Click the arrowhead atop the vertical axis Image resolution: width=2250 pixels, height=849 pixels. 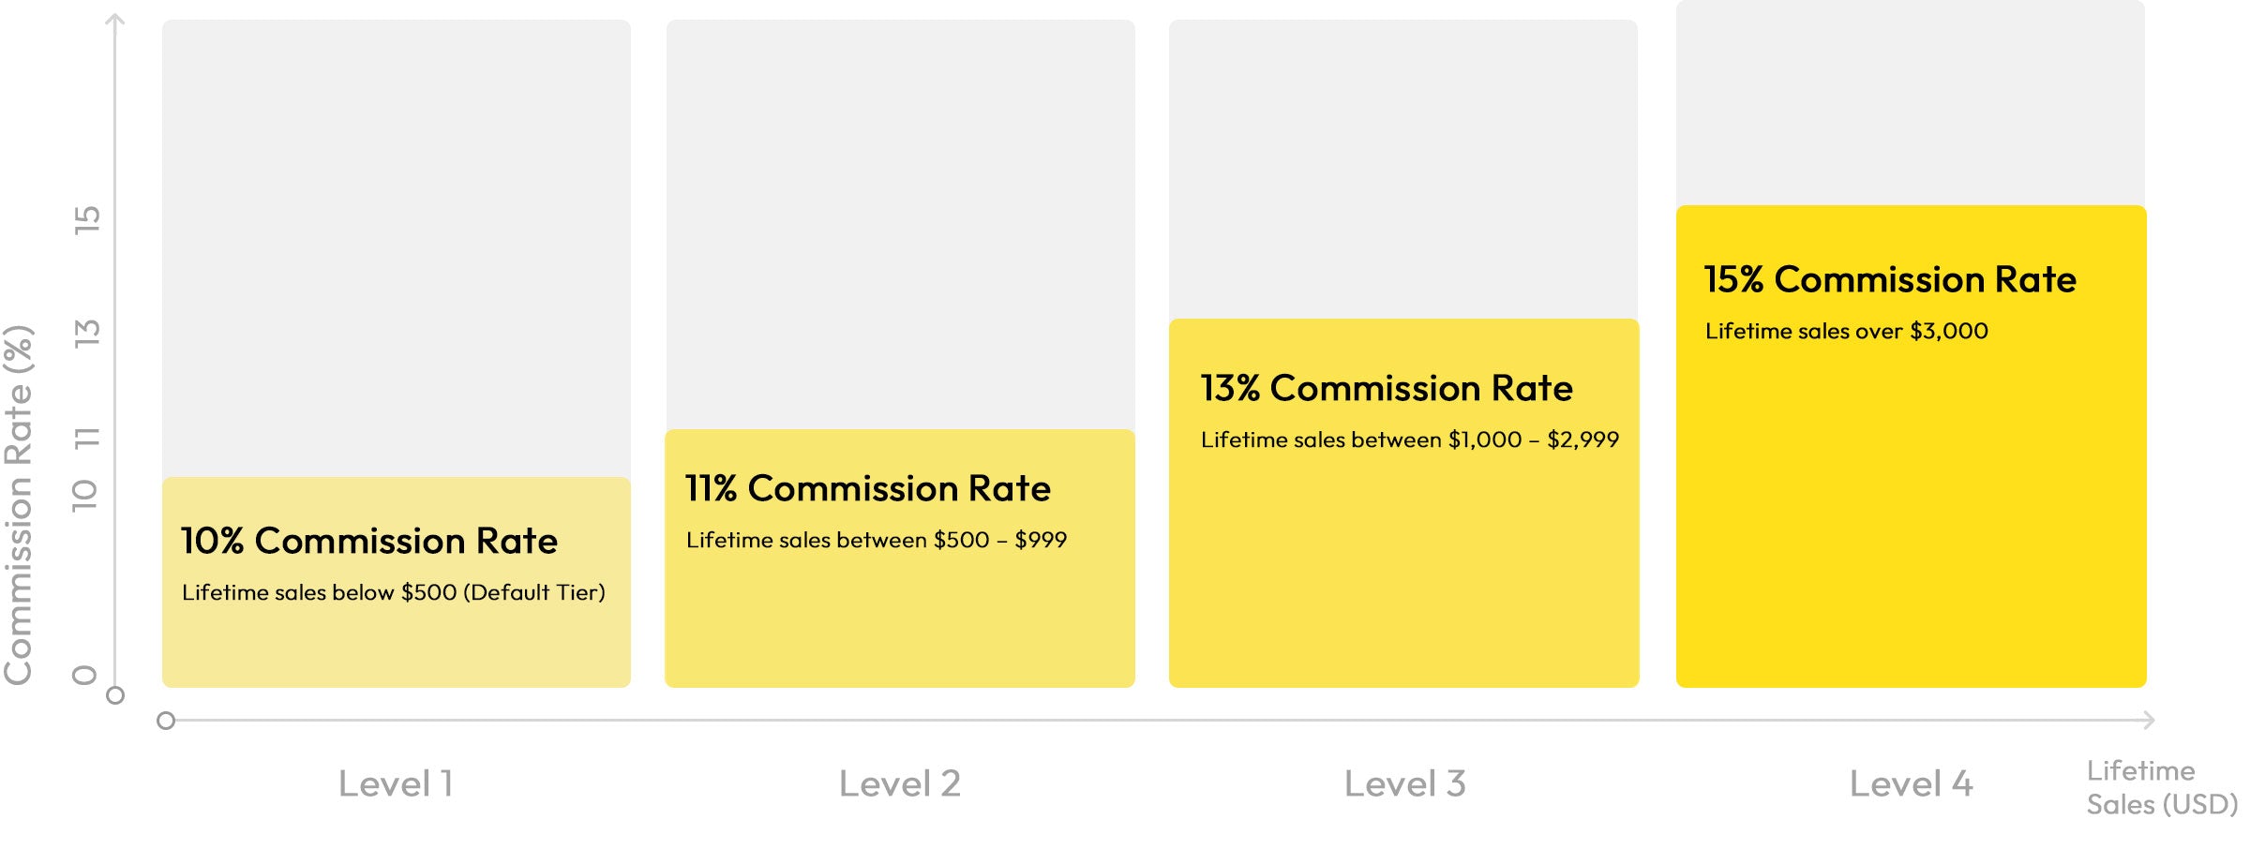pos(115,19)
